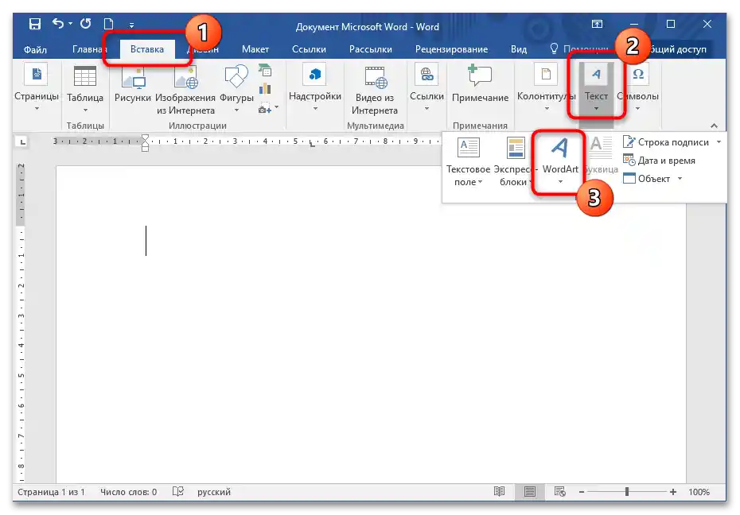
Task: Switch to the Макет tab
Action: click(x=255, y=49)
